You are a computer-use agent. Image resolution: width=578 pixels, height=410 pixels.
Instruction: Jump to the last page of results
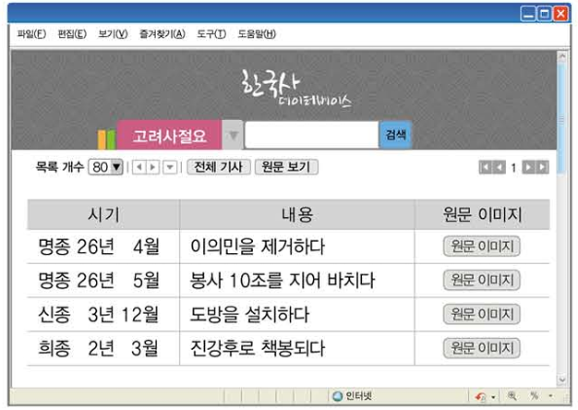pyautogui.click(x=543, y=168)
